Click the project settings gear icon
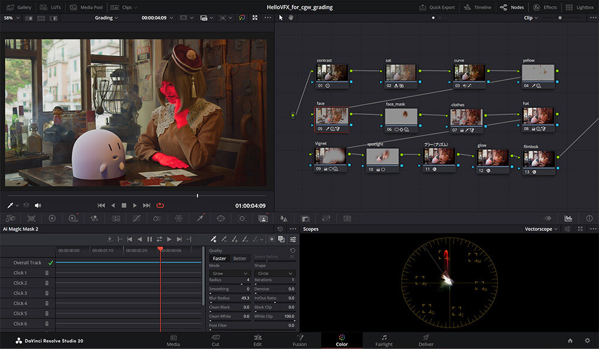Screen dimensions: 599x349 (587, 341)
